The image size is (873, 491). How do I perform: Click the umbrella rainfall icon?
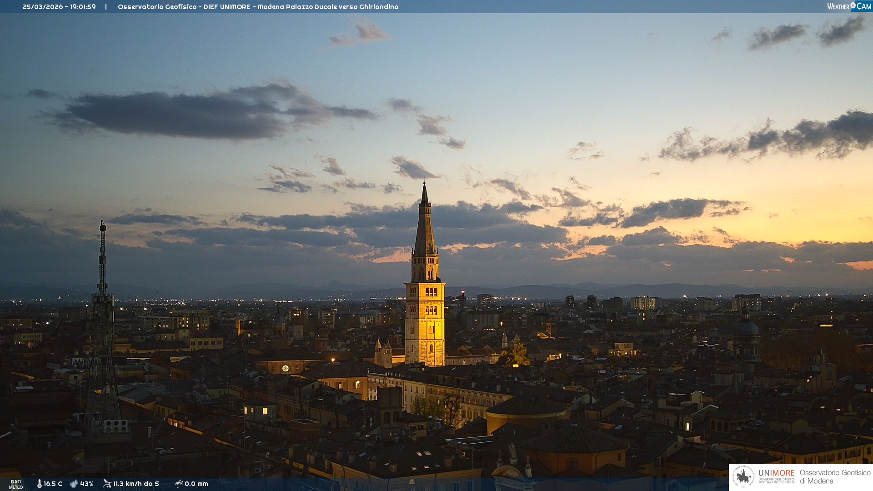pos(179,484)
